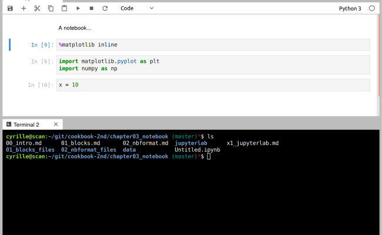Viewport: 382px width, 235px height.
Task: Select the 'A notebook...' markdown cell
Action: (75, 28)
